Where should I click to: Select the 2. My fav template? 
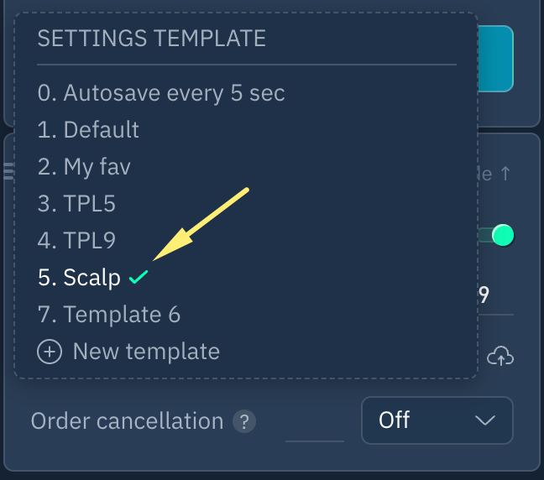[x=84, y=166]
